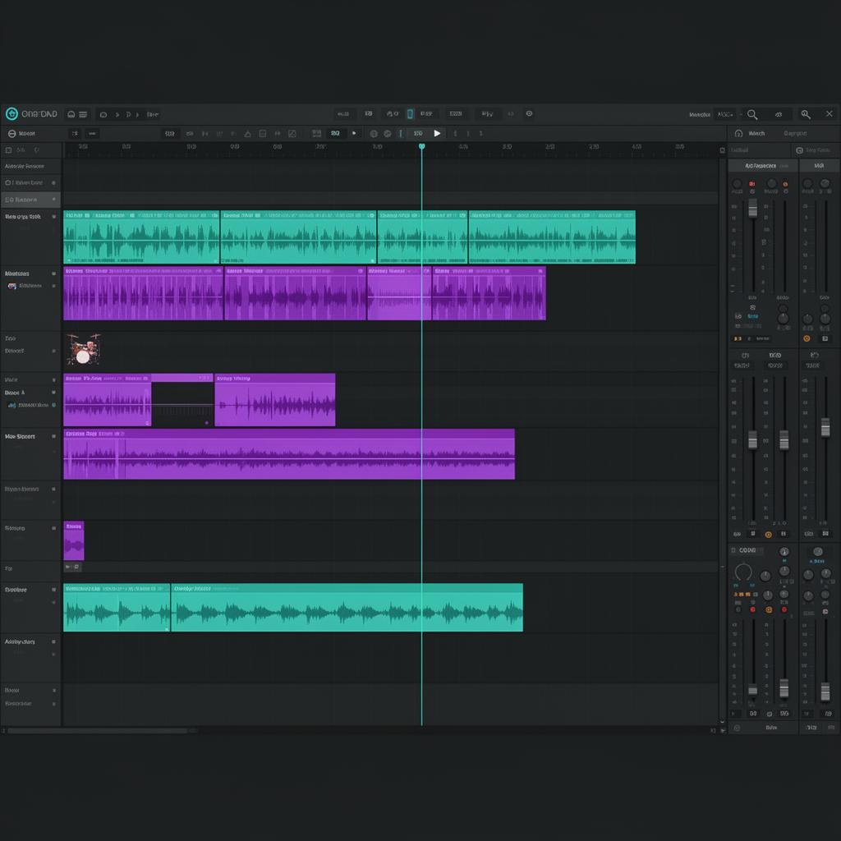Click the zoom magnifier icon near the X
841x841 pixels.
point(805,113)
